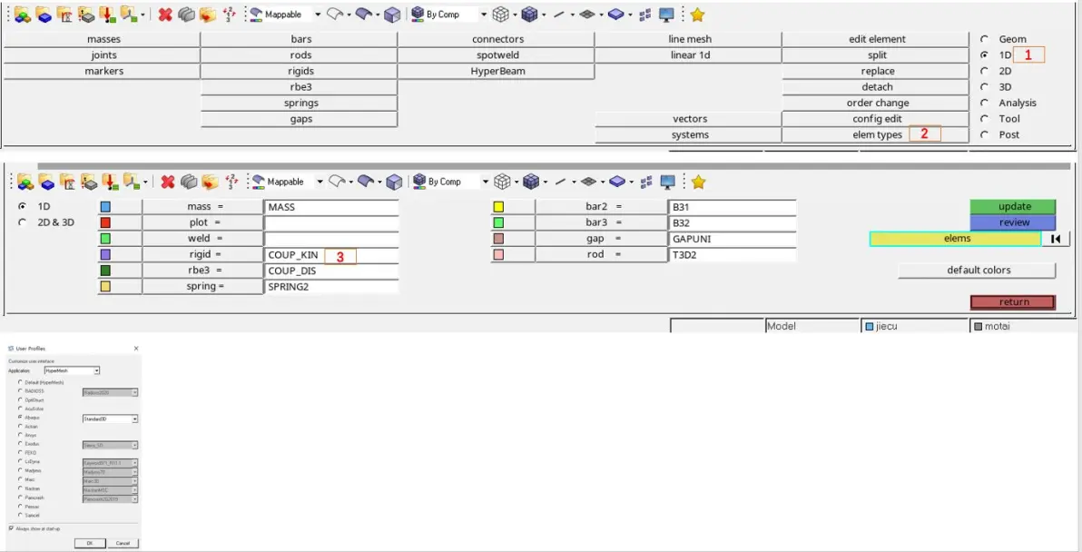Click the elems reset arrow icon
Screen dimensions: 1082x552
(1057, 239)
